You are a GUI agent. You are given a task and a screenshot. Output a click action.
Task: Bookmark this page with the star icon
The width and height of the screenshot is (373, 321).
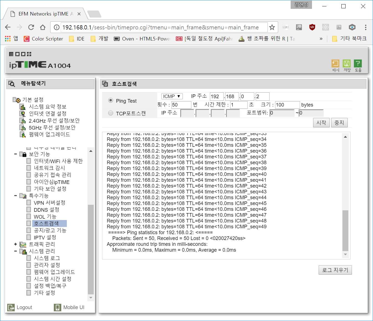(x=272, y=27)
